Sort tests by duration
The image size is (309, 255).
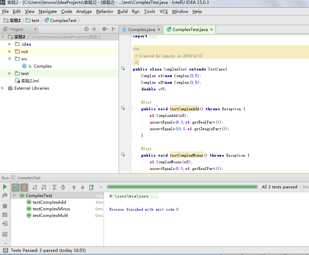pos(44,187)
